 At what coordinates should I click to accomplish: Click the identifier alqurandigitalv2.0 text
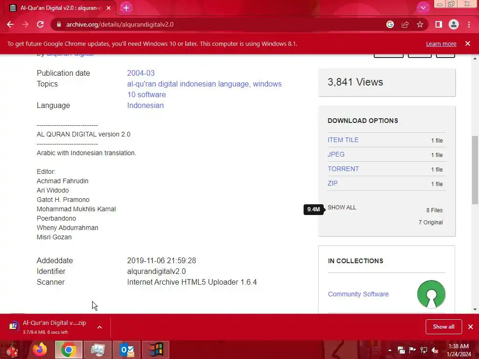(156, 272)
